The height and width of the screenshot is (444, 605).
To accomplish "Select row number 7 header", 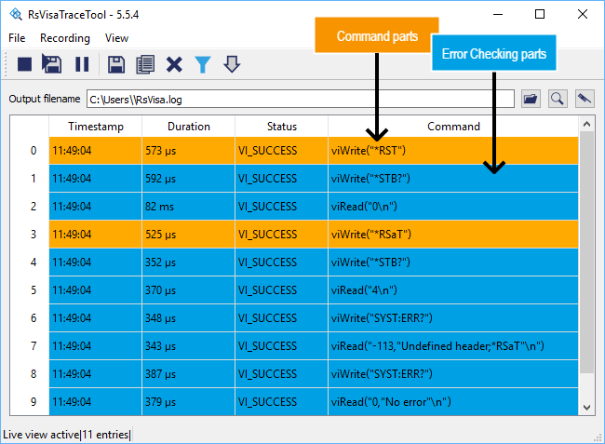I will (x=30, y=346).
